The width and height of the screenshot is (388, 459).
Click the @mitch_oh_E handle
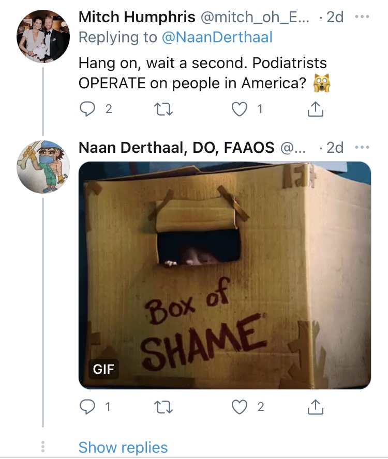(255, 17)
